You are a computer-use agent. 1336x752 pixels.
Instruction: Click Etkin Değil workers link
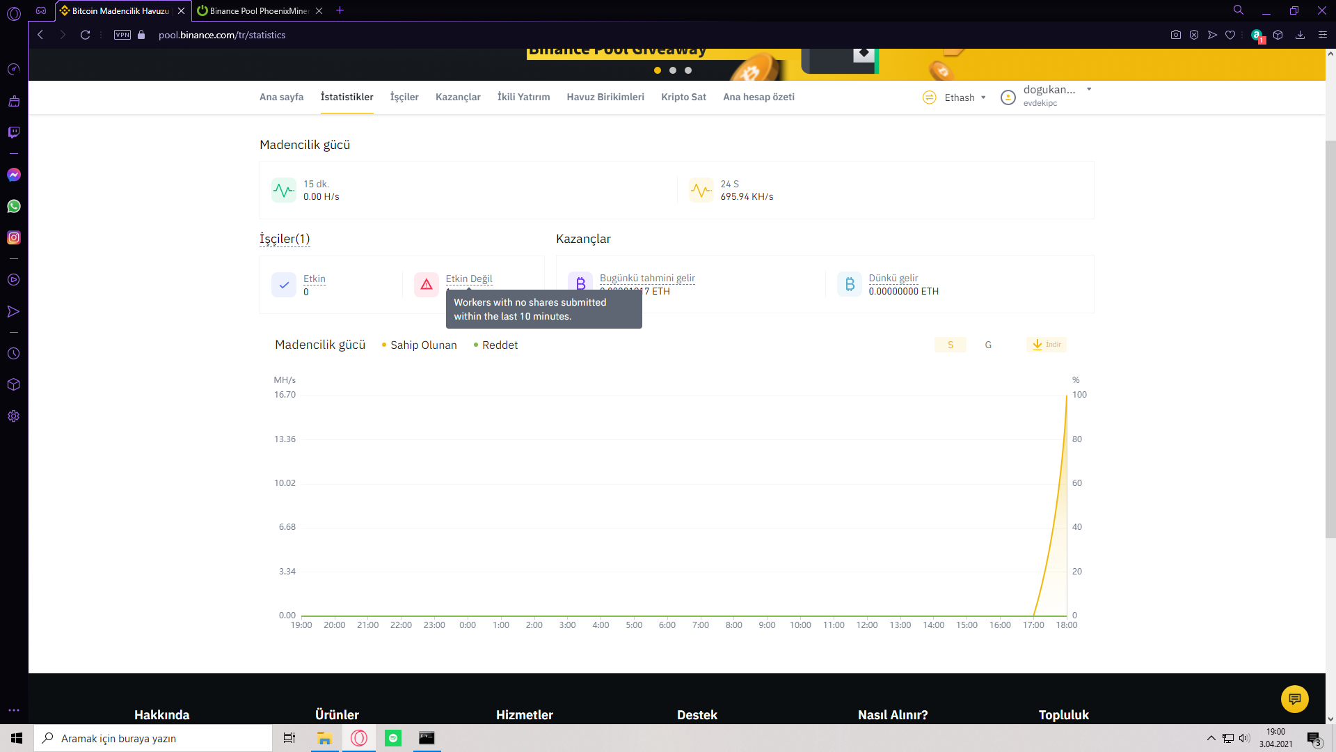pos(469,279)
